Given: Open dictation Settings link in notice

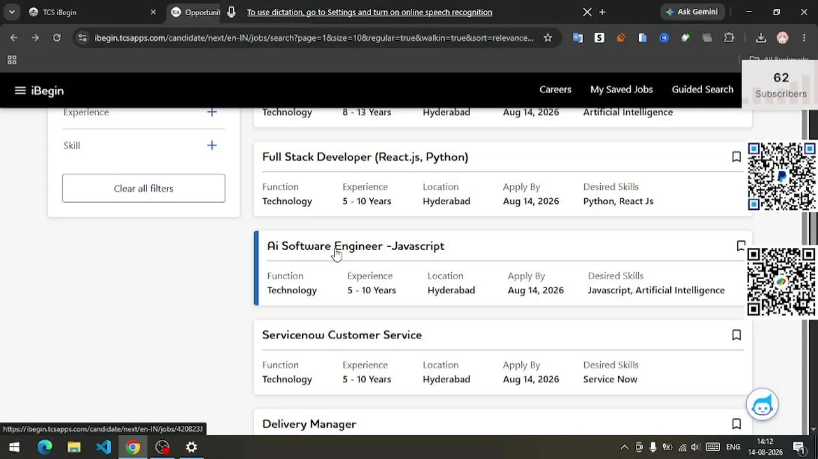Looking at the screenshot, I should pyautogui.click(x=370, y=12).
